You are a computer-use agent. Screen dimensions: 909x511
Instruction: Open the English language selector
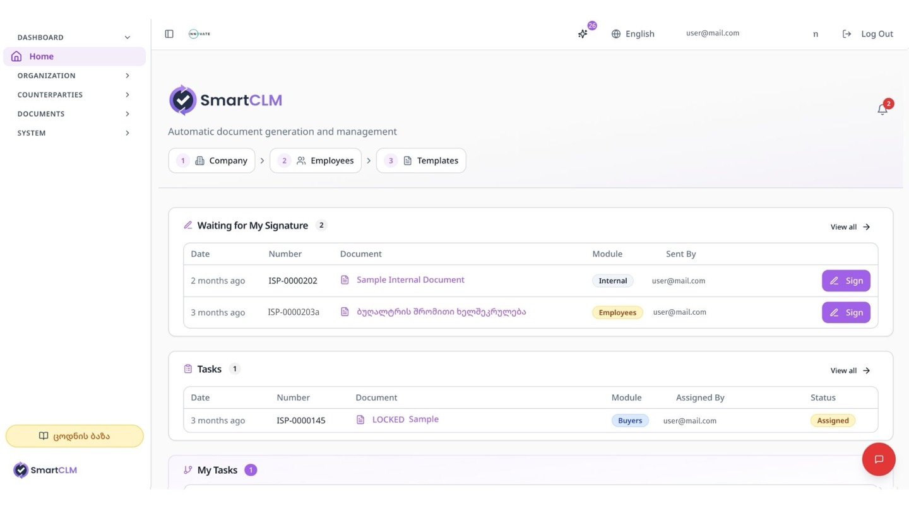click(633, 34)
